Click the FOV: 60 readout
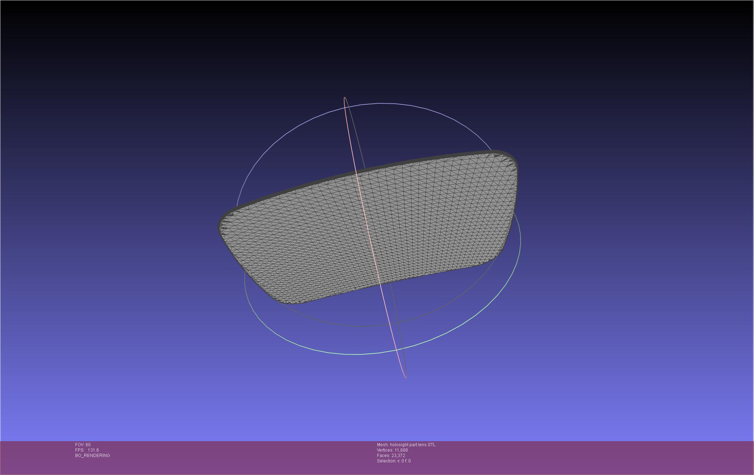This screenshot has height=475, width=754. pos(83,445)
